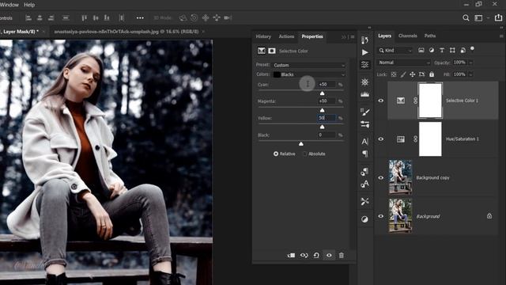
Task: Open the scissors tool-presets icon in dock
Action: pos(365,201)
